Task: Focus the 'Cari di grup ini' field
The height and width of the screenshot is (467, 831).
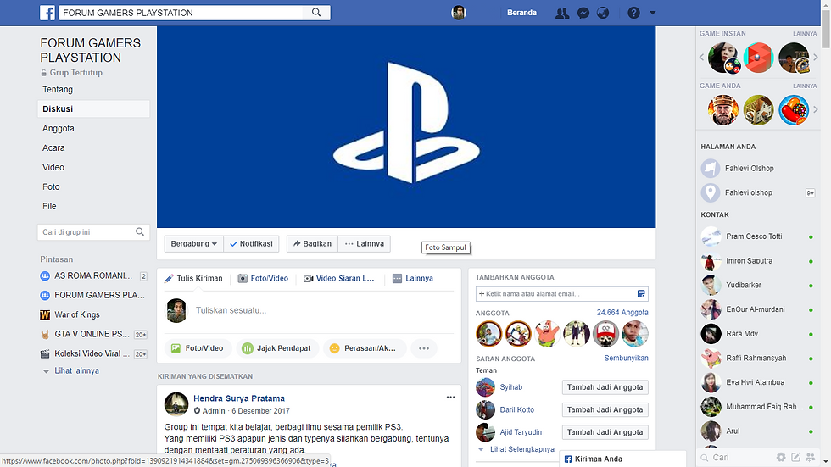Action: (x=93, y=232)
